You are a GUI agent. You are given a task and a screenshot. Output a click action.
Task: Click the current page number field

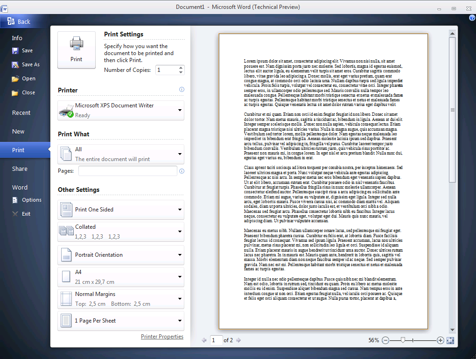[x=216, y=340]
